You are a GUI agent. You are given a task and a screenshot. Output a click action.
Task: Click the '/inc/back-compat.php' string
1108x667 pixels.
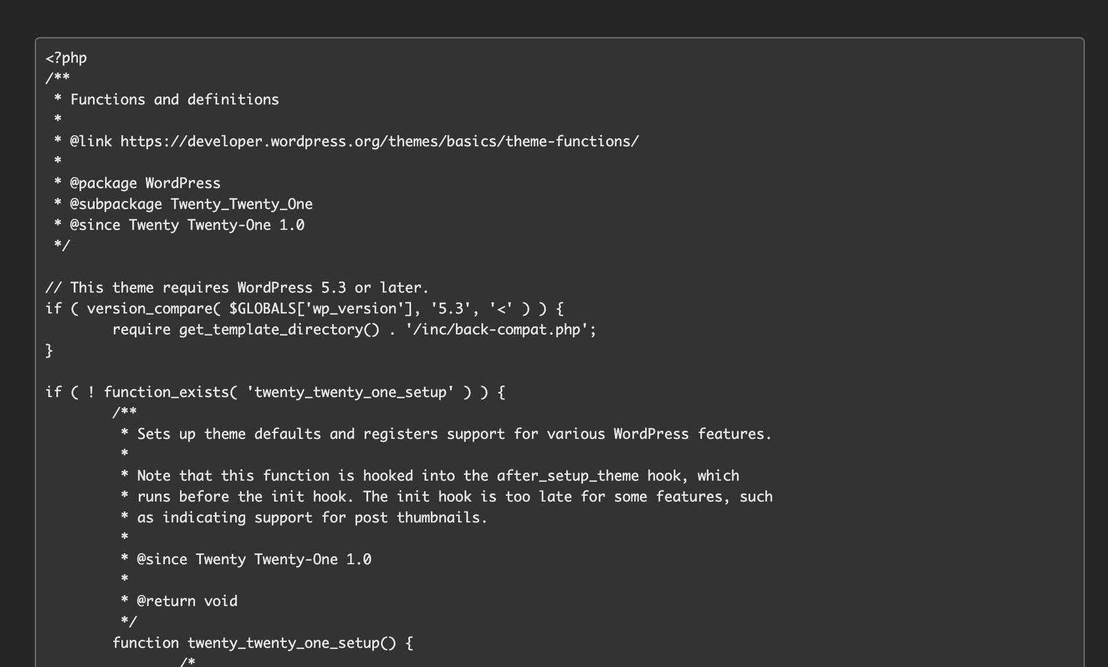tap(501, 330)
